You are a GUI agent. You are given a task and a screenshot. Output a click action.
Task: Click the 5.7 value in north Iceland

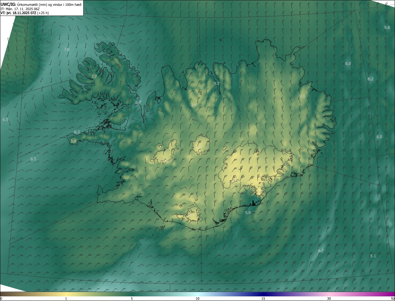(217, 83)
